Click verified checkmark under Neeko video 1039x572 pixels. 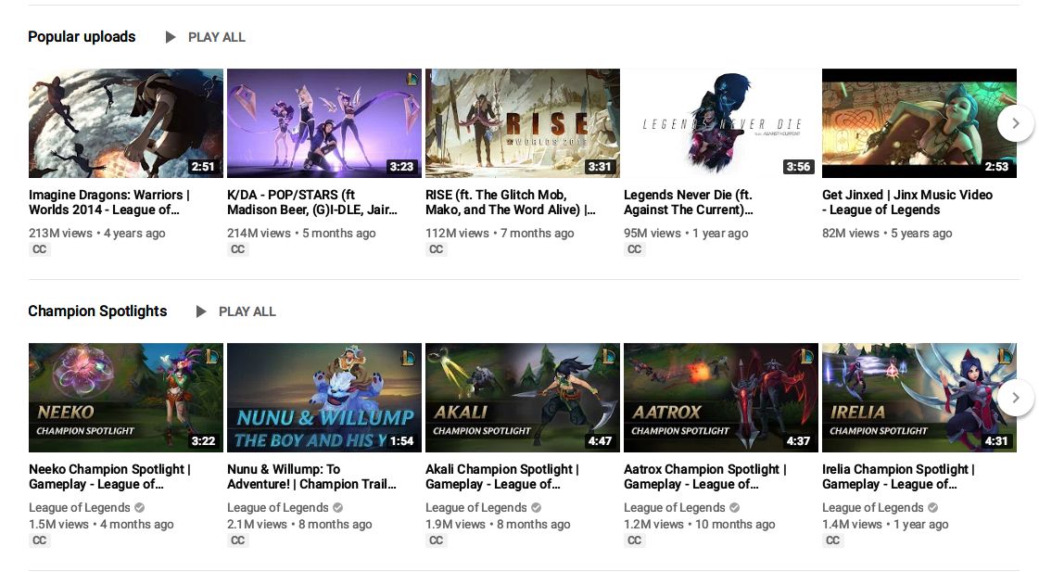pyautogui.click(x=139, y=508)
